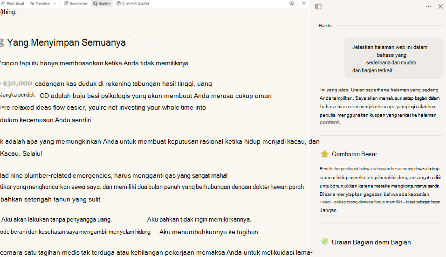Click the user message bubble 'Jelaskan halaman web ini'
This screenshot has width=446, height=257.
tap(394, 59)
